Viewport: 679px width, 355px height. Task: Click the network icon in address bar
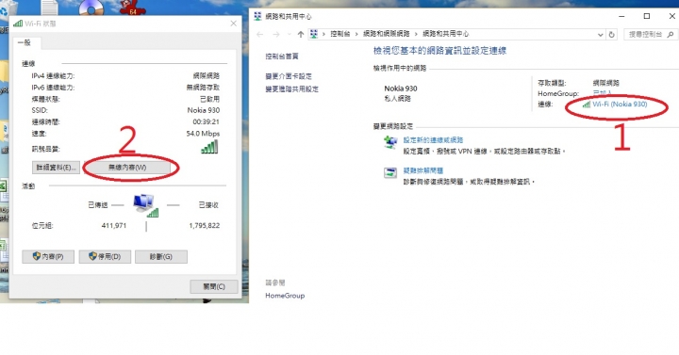coord(314,34)
